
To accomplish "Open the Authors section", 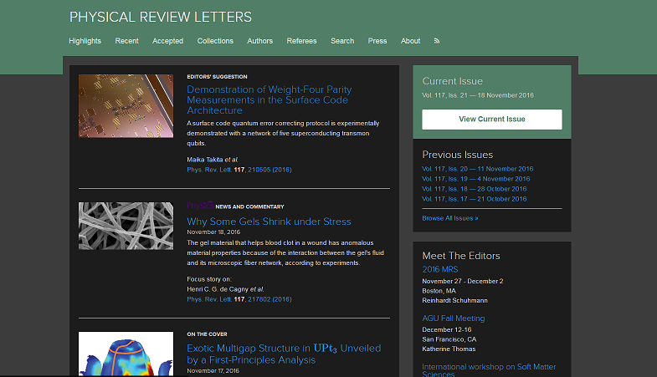I will coord(259,41).
